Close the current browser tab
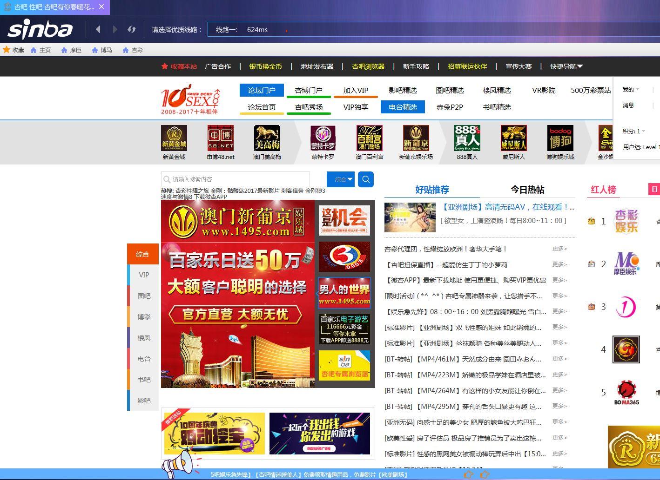This screenshot has height=480, width=660. [101, 7]
